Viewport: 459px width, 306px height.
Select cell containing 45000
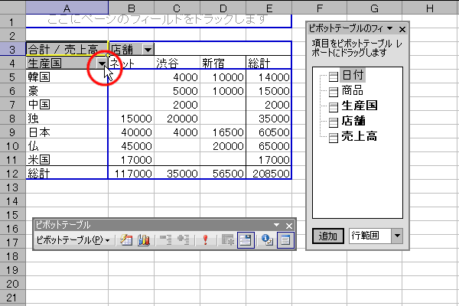tap(131, 146)
